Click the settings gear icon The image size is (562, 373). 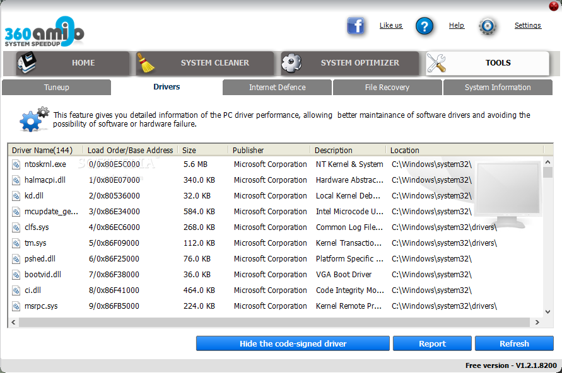488,26
